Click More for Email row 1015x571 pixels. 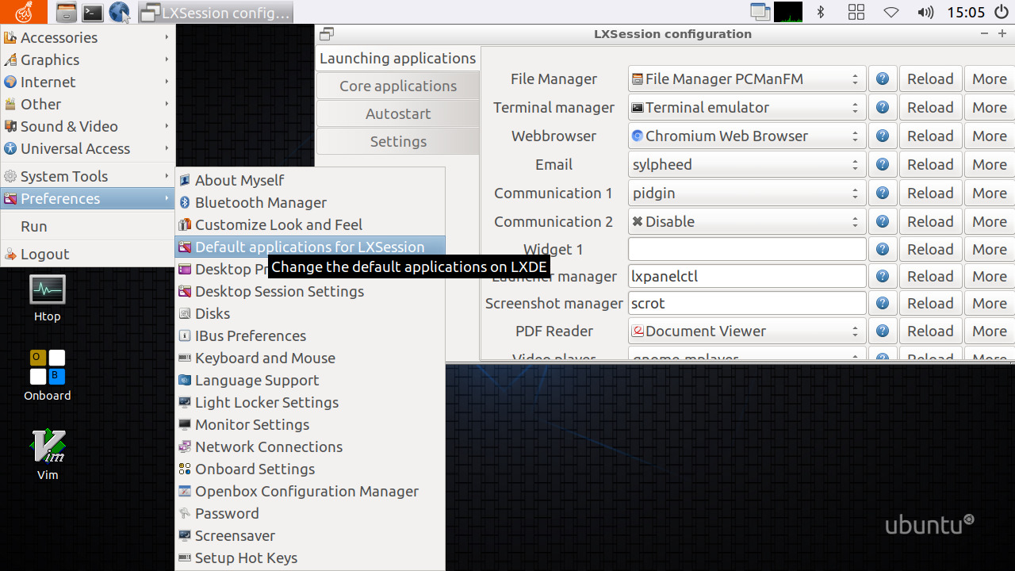(x=989, y=165)
